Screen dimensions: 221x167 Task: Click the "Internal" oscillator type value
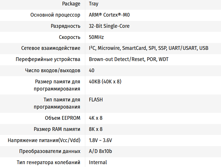(x=98, y=162)
